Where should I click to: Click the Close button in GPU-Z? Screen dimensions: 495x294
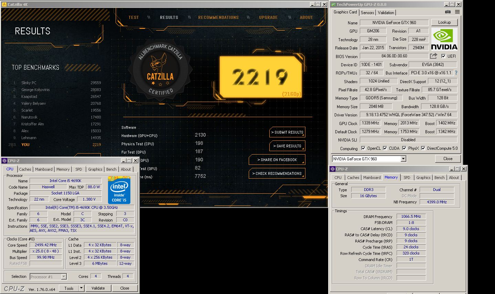coord(448,159)
